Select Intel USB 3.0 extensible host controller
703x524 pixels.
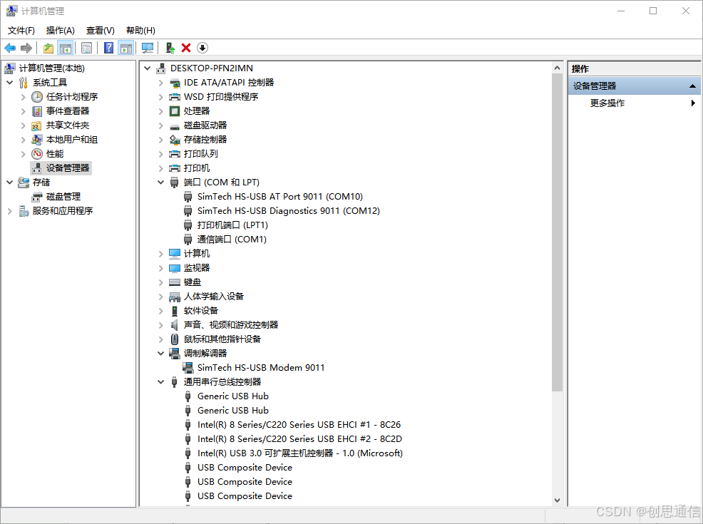coord(300,453)
